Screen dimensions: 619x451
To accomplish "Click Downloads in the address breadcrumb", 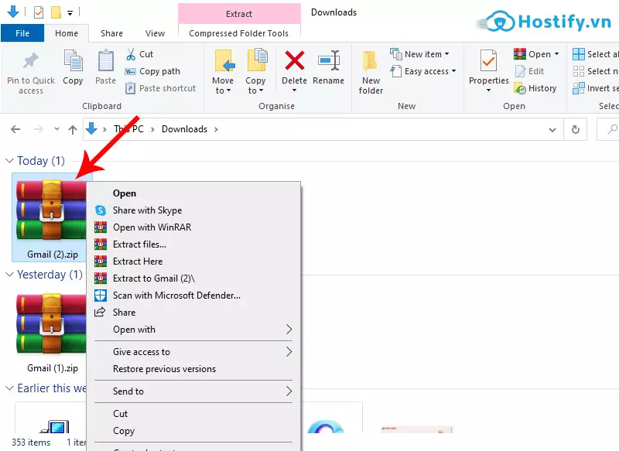I will [184, 129].
